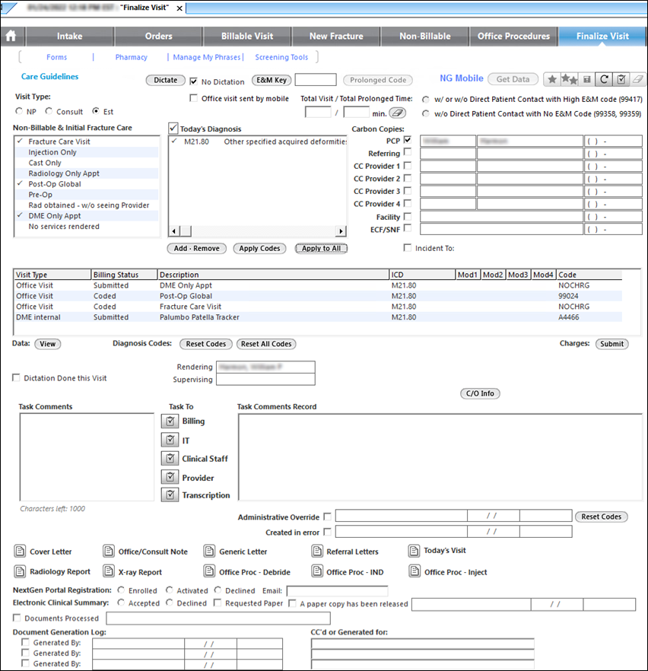Viewport: 648px width, 671px height.
Task: Open the Office Proc - Debride icon
Action: click(209, 571)
